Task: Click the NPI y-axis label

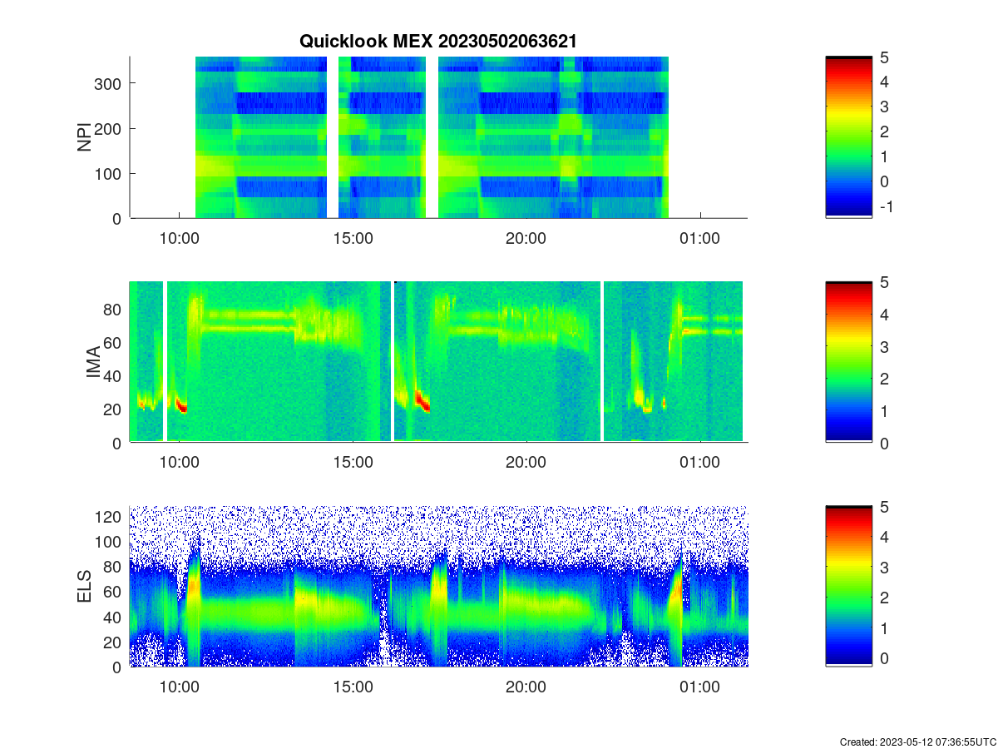Action: point(84,137)
